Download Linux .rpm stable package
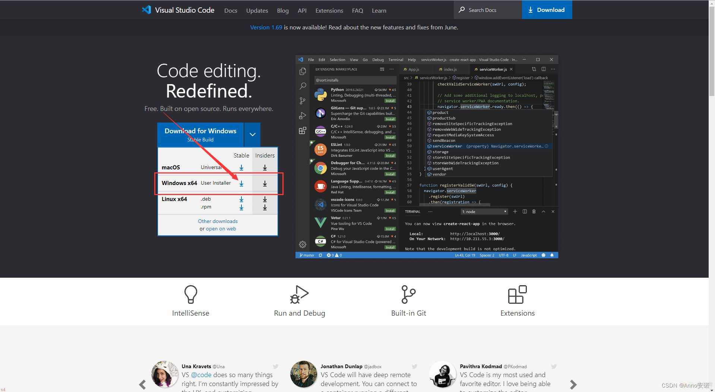Screen dimensions: 715x392 coord(241,207)
